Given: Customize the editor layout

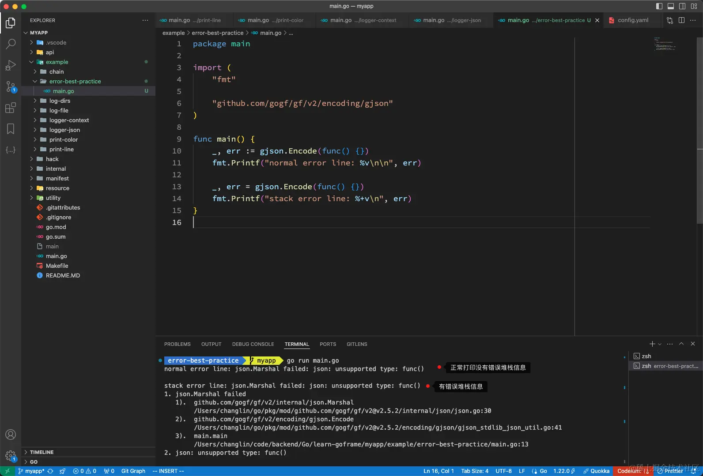Looking at the screenshot, I should pyautogui.click(x=694, y=6).
